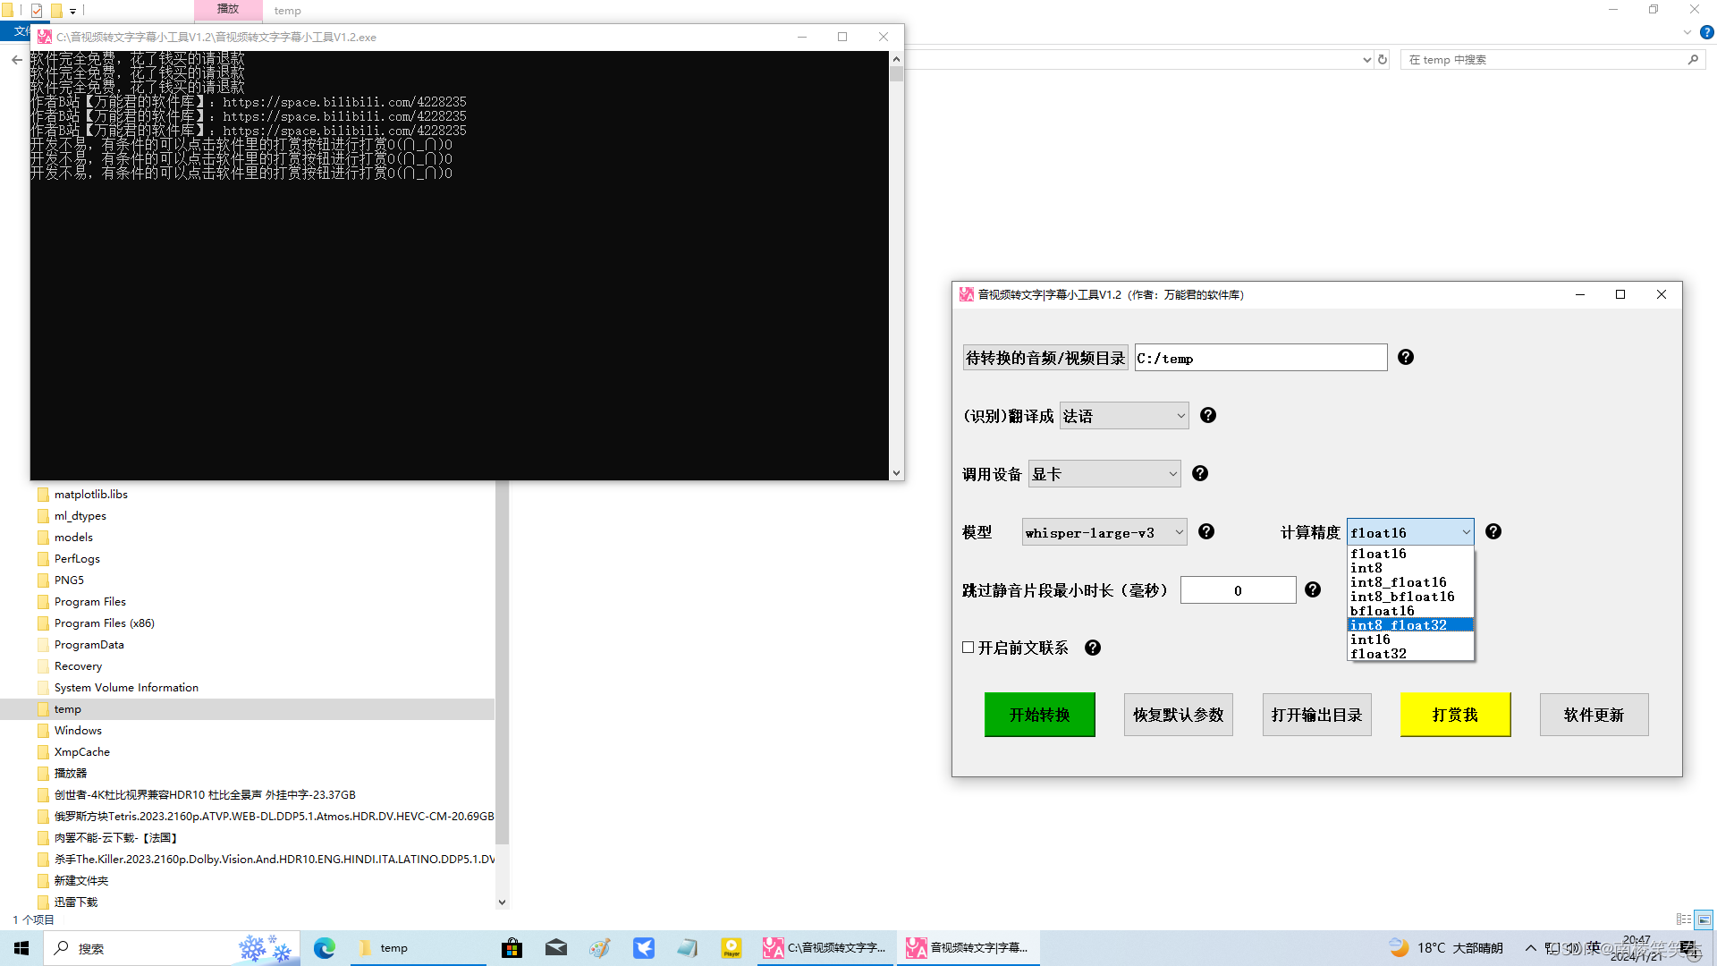The height and width of the screenshot is (966, 1717).
Task: Click the '打赏我' tip/donate yellow button icon
Action: pos(1455,715)
